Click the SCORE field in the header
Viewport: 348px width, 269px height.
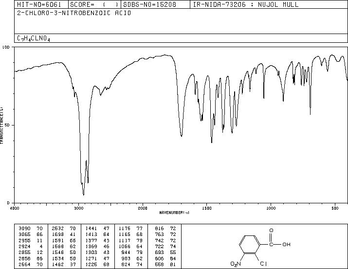point(94,4)
